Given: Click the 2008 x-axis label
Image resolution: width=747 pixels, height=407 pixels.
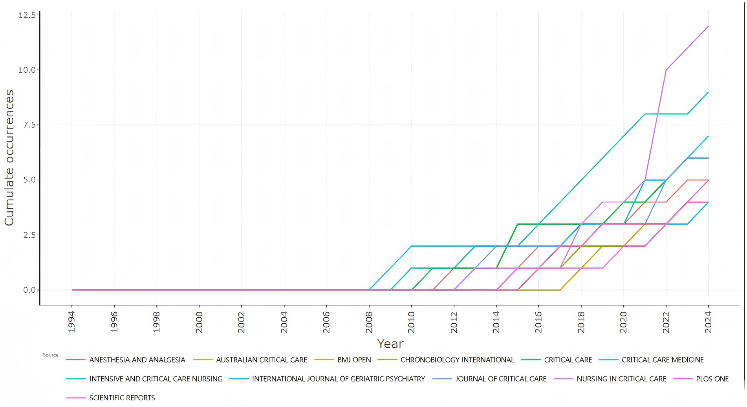Looking at the screenshot, I should (369, 322).
